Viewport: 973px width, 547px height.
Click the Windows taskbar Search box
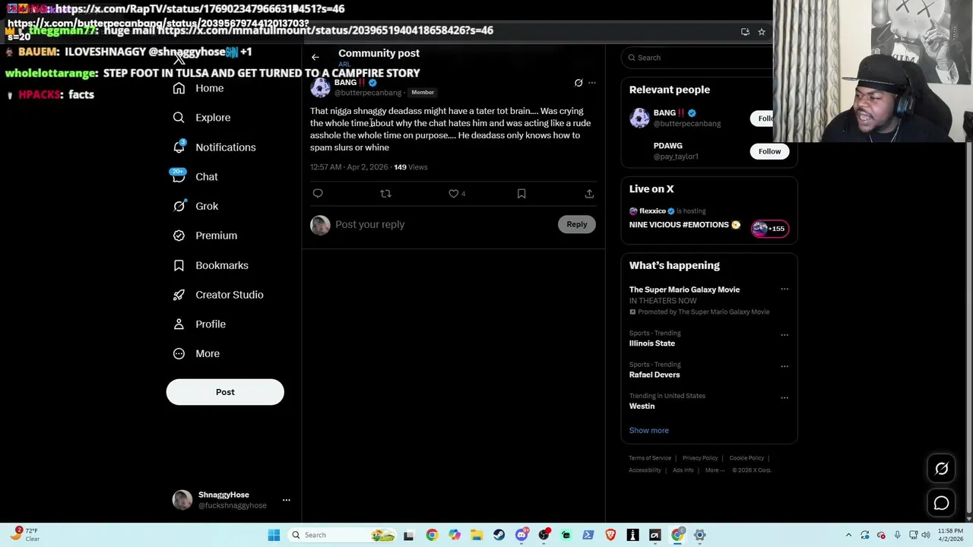pyautogui.click(x=342, y=535)
